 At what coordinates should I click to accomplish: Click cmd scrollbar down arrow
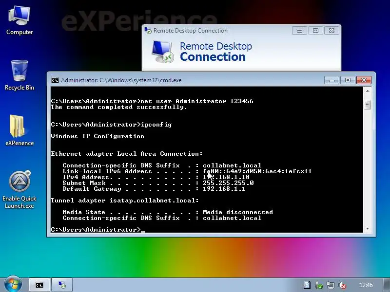coord(368,229)
